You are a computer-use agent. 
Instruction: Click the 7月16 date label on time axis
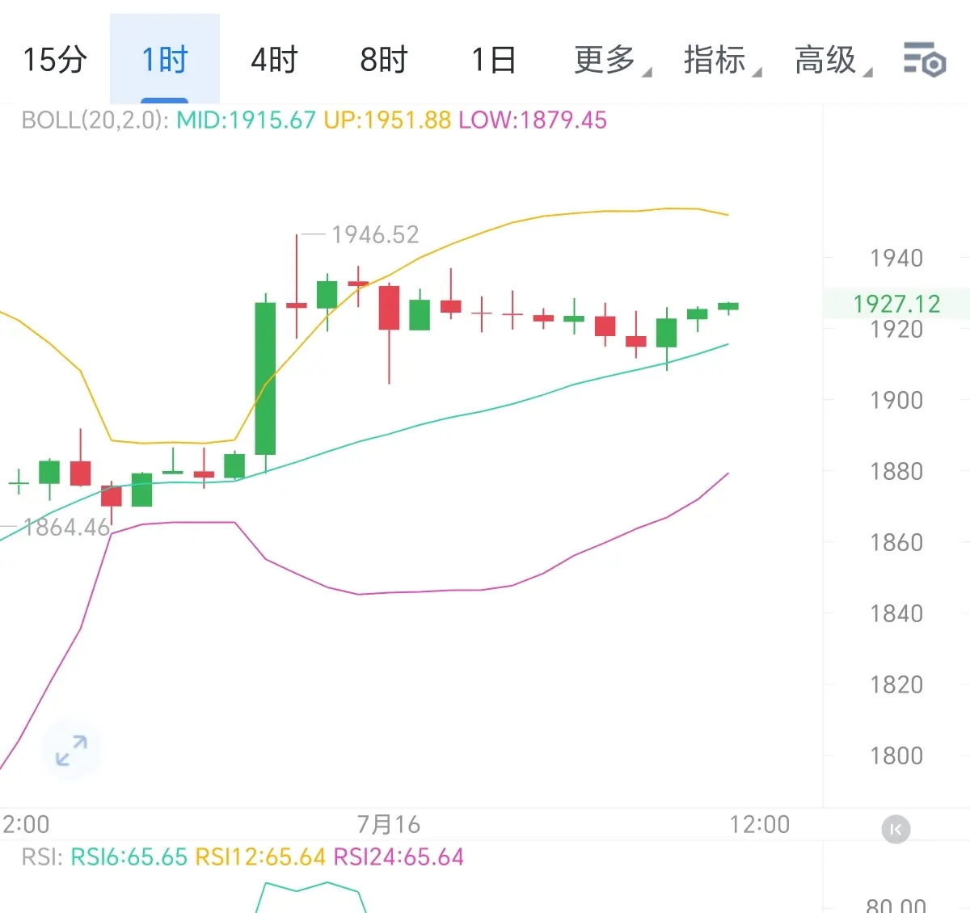point(389,824)
